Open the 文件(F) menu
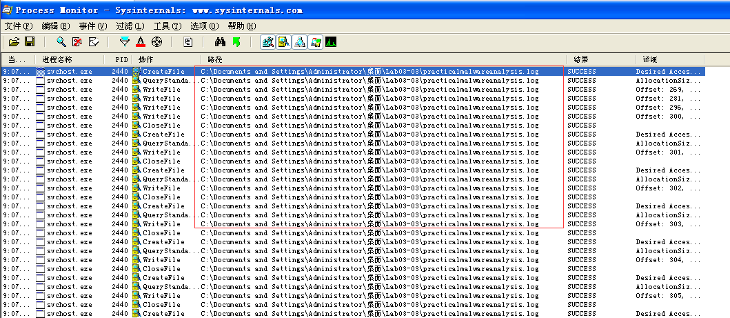 (19, 26)
